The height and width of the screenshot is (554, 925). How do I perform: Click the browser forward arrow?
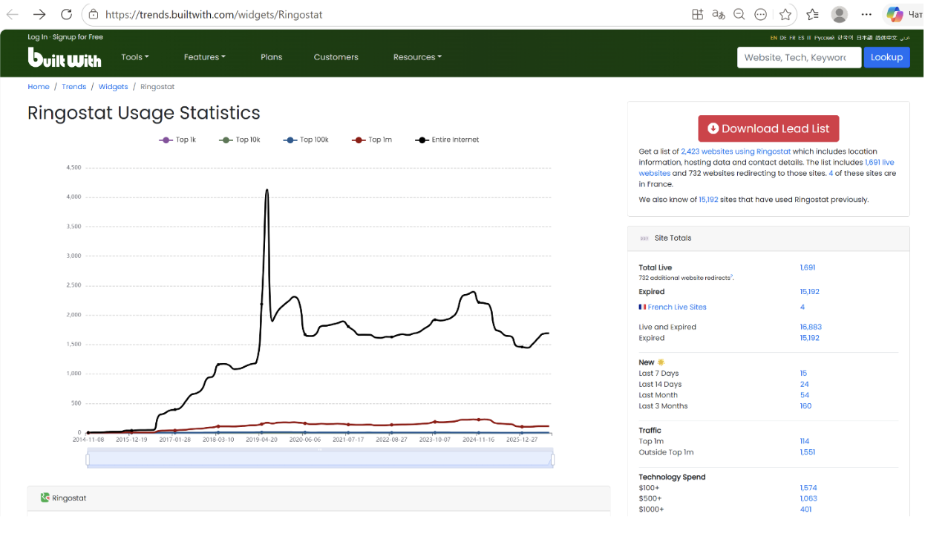39,14
